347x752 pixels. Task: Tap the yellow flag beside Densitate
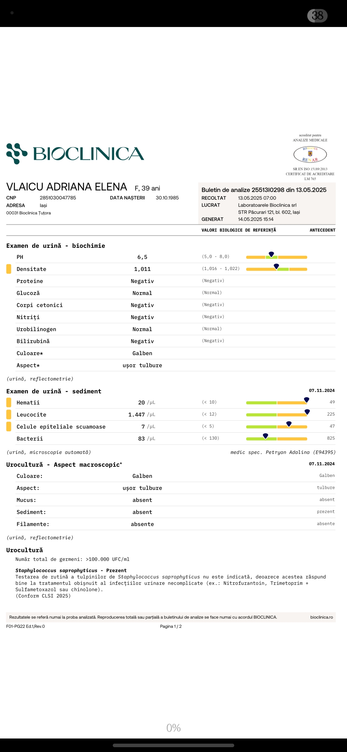[9, 269]
